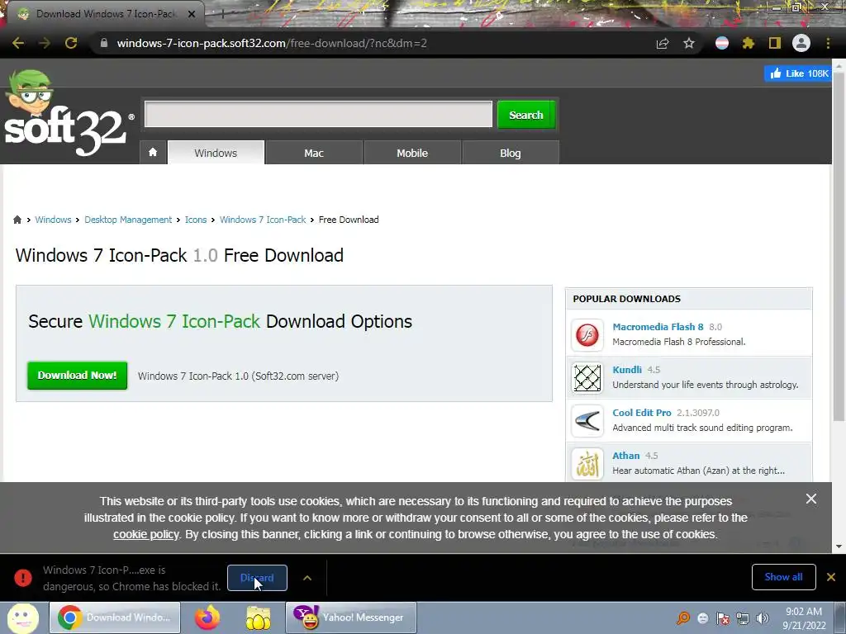Click the Athan app icon
The width and height of the screenshot is (846, 634).
pyautogui.click(x=587, y=464)
